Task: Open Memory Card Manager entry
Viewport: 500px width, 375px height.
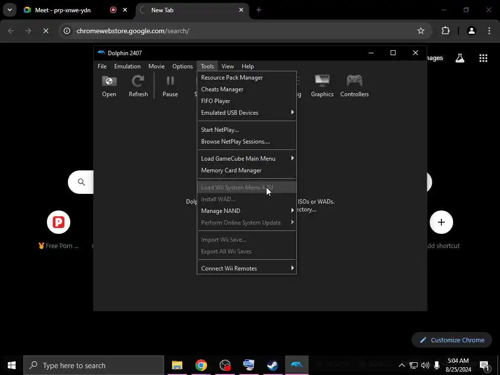Action: coord(247,170)
